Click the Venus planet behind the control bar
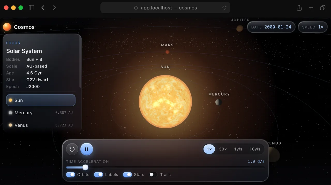Screen dimensions: 331x185 (x=274, y=155)
